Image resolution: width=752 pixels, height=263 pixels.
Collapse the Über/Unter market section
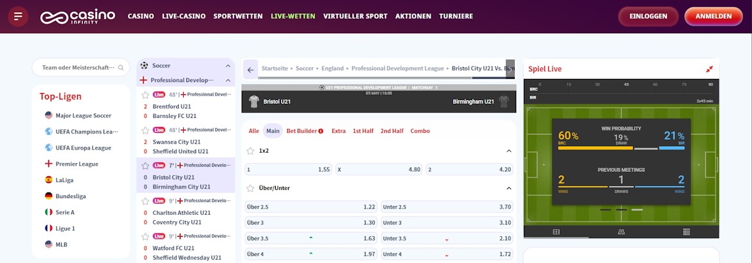[509, 188]
